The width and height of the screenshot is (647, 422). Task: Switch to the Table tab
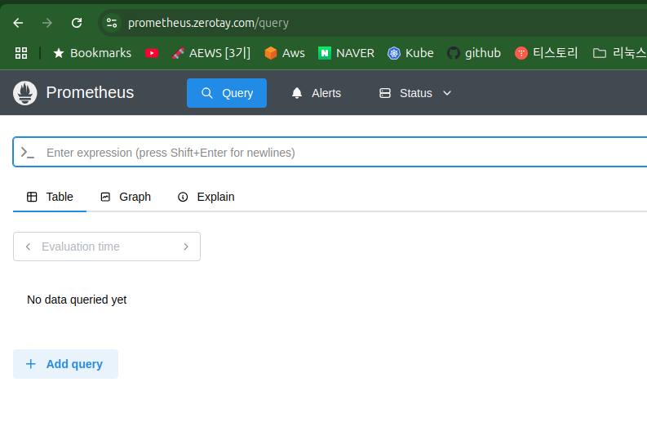(50, 197)
